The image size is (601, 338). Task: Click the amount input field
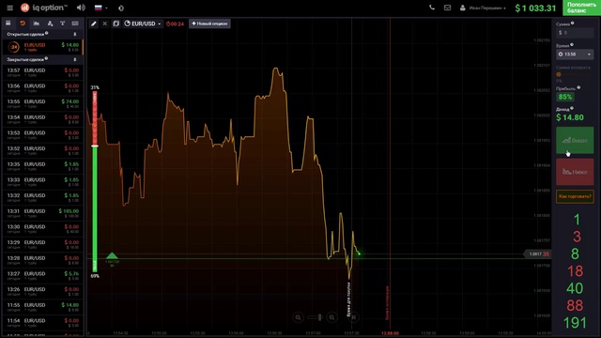coord(575,33)
